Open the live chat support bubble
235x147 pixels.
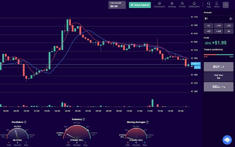pos(227,140)
